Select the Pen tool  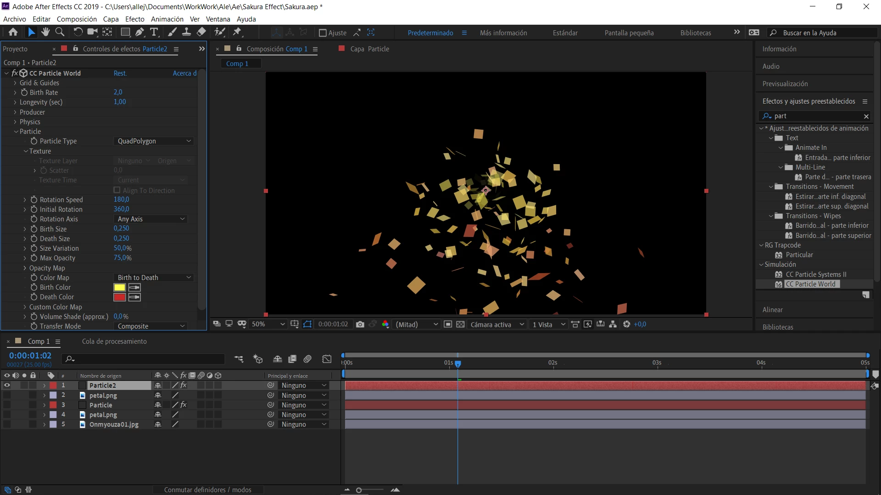tap(139, 32)
